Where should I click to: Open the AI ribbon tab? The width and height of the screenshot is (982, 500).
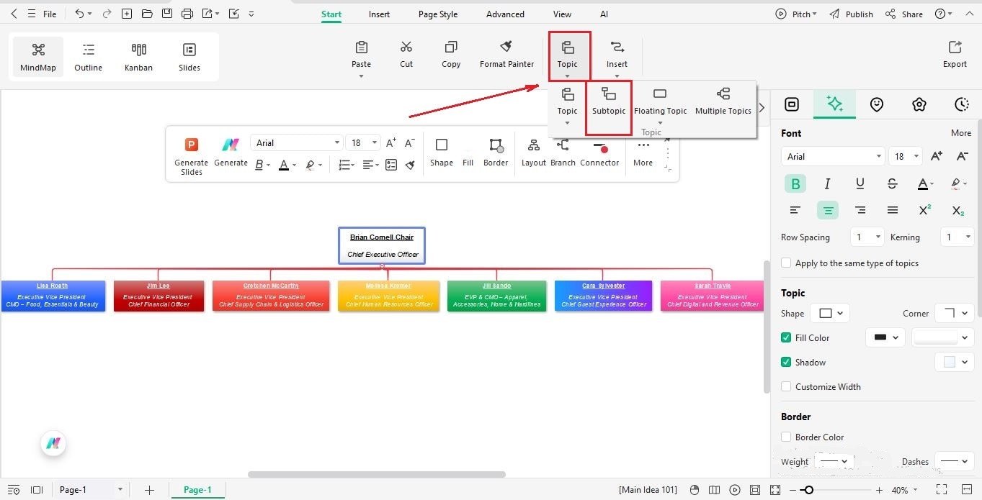[x=604, y=14]
